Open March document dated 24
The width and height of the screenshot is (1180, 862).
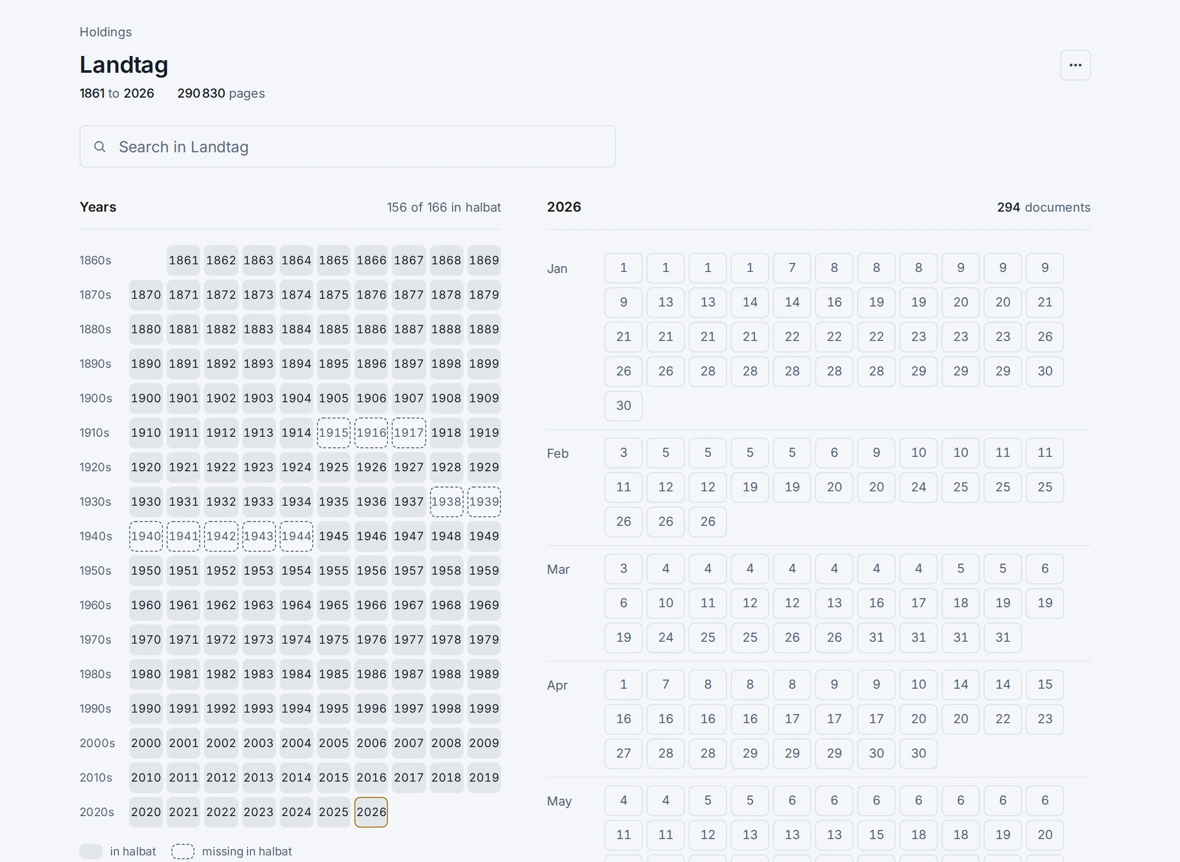[666, 637]
